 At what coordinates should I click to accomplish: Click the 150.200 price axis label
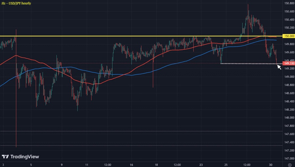coord(289,28)
